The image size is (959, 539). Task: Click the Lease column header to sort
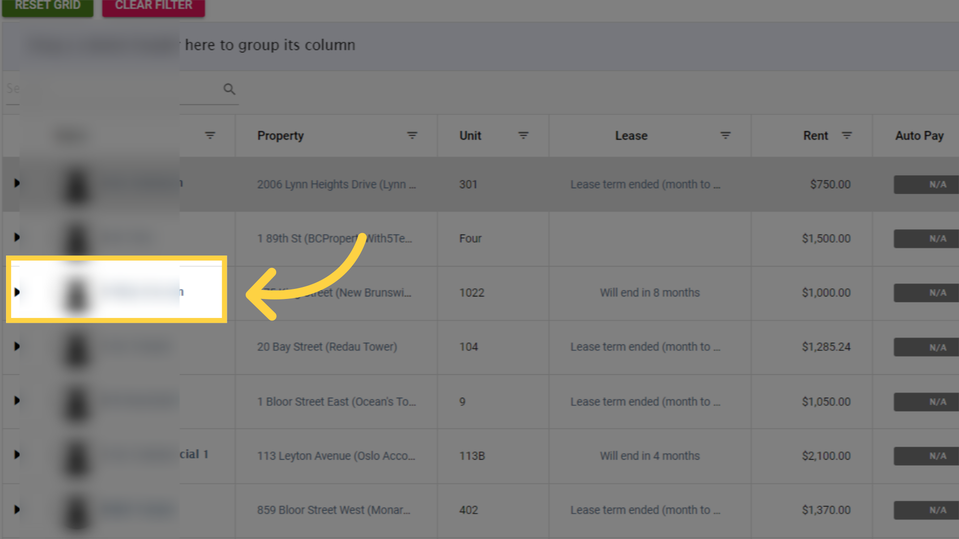631,135
